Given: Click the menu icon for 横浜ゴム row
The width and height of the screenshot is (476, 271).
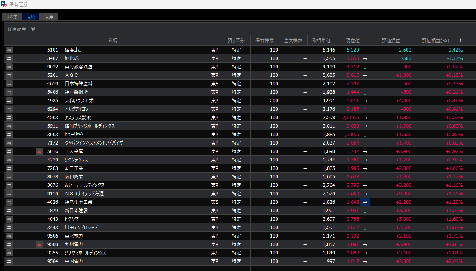Looking at the screenshot, I should coord(9,50).
